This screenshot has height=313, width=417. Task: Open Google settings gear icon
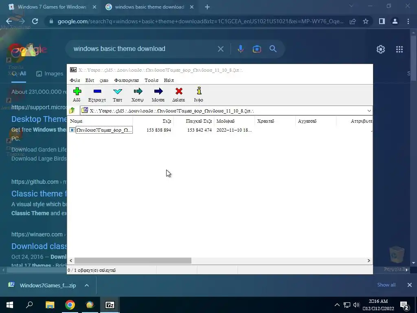[381, 49]
